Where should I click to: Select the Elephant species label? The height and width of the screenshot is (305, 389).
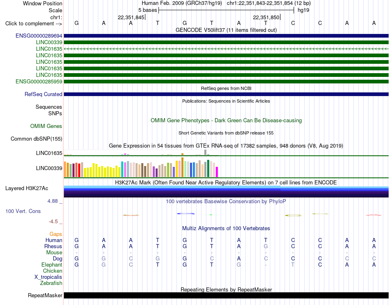[x=52, y=265]
